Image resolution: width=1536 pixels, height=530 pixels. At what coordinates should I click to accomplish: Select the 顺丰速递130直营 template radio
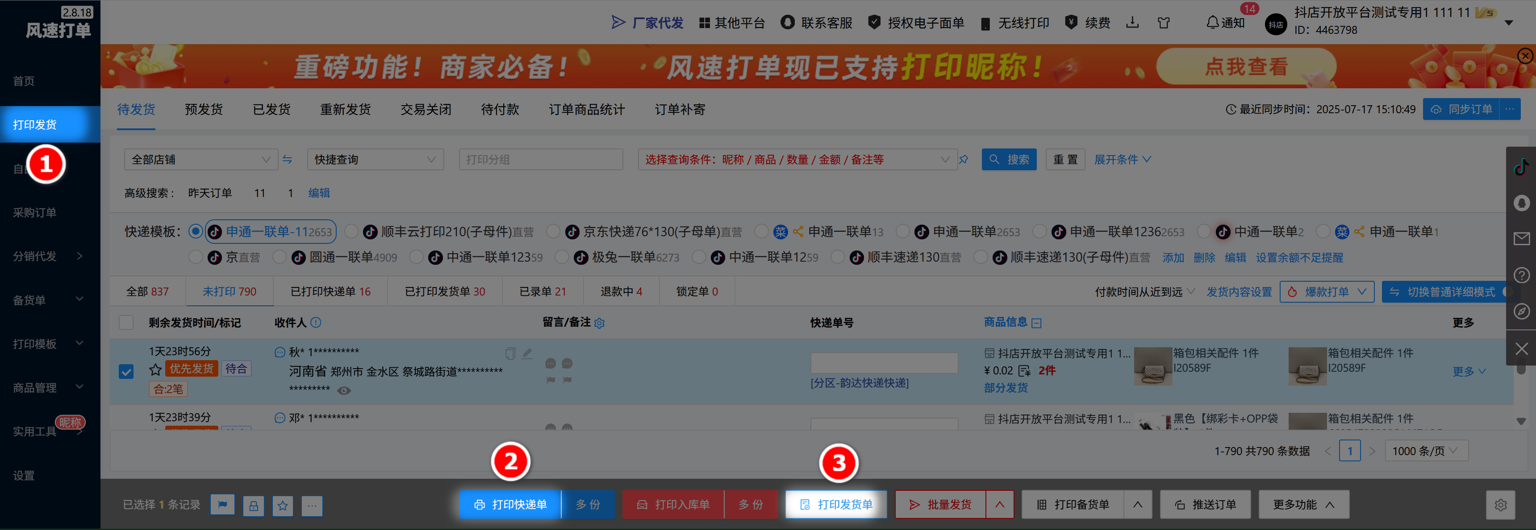837,257
